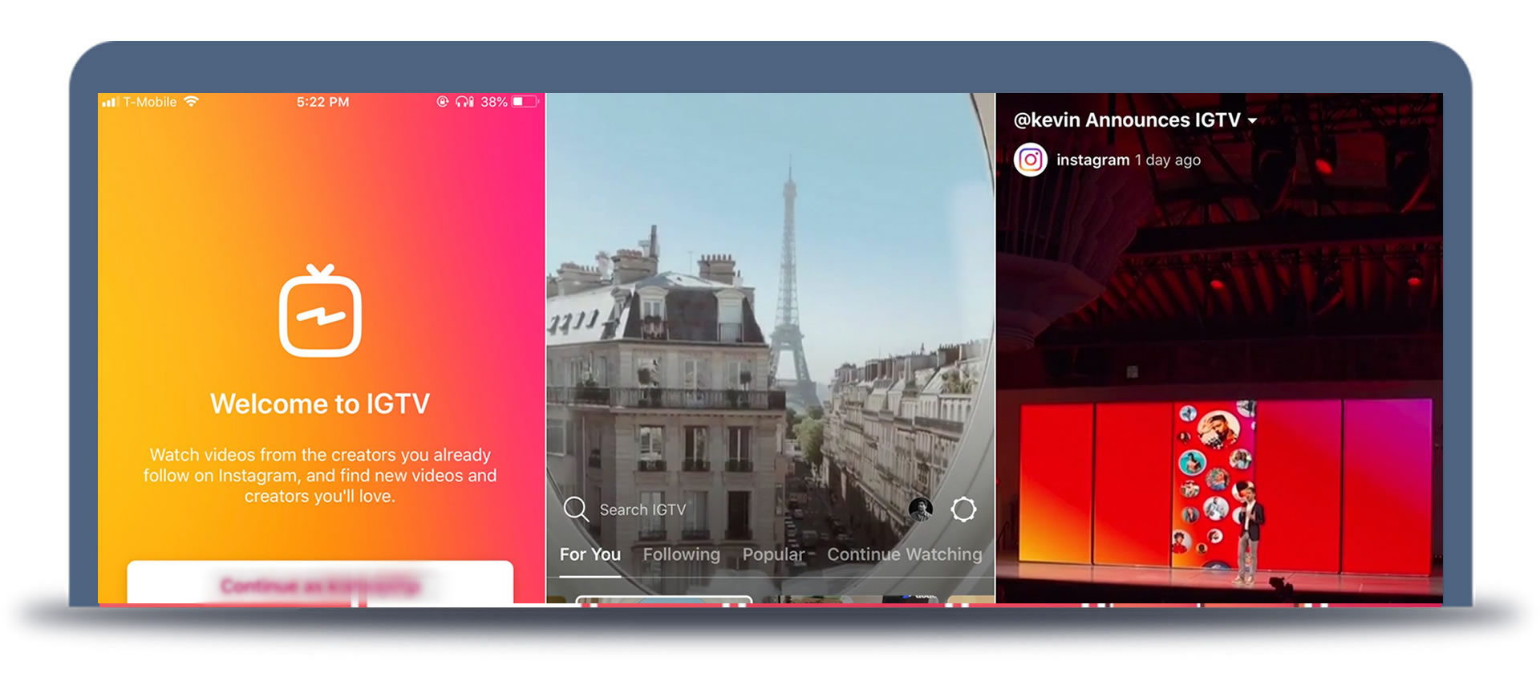1540x694 pixels.
Task: Expand the video title dropdown arrow
Action: click(x=1252, y=121)
